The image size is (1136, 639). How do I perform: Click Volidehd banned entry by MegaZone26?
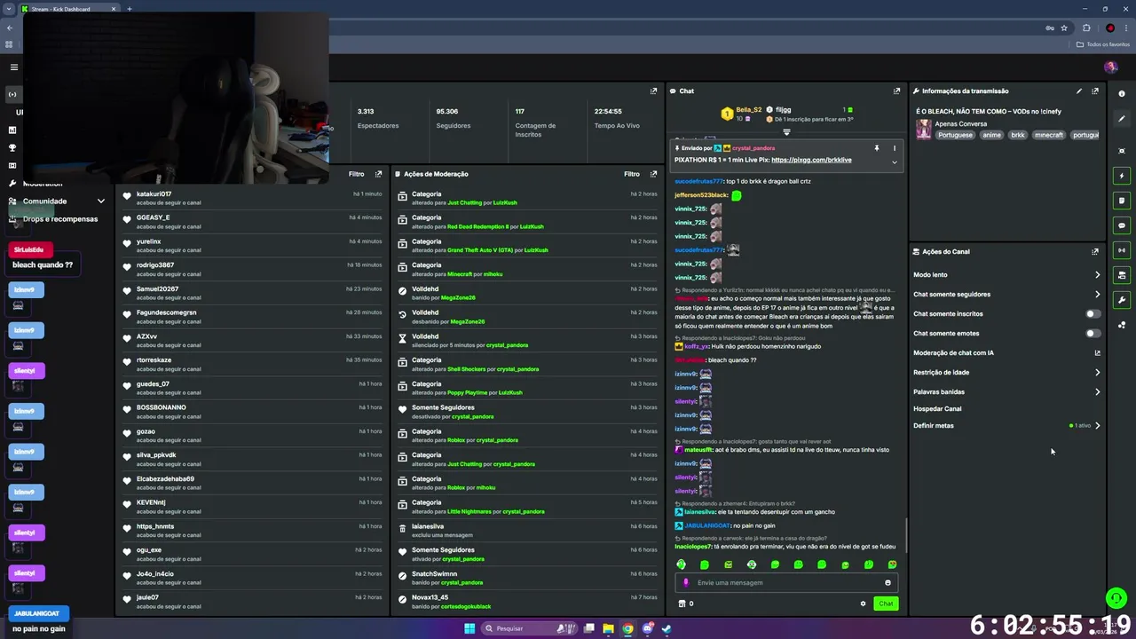click(527, 293)
